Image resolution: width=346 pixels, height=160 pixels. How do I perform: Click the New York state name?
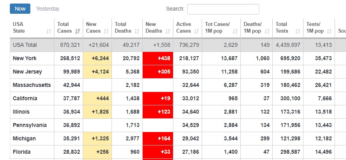tap(25, 58)
